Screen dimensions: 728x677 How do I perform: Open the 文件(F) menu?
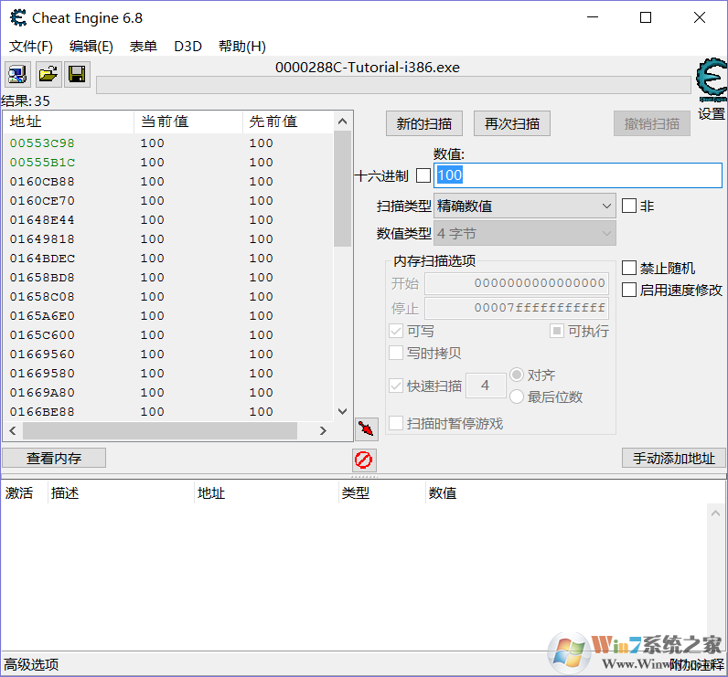31,47
